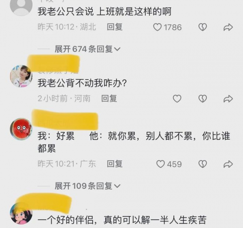Screen dimensions: 243x228
Task: Reply to the Hubei comment via 回复
Action: point(115,27)
